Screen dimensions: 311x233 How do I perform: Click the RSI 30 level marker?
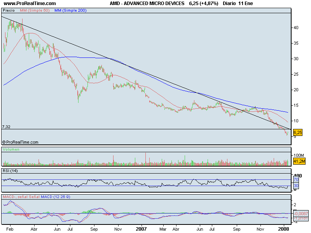coord(296,186)
